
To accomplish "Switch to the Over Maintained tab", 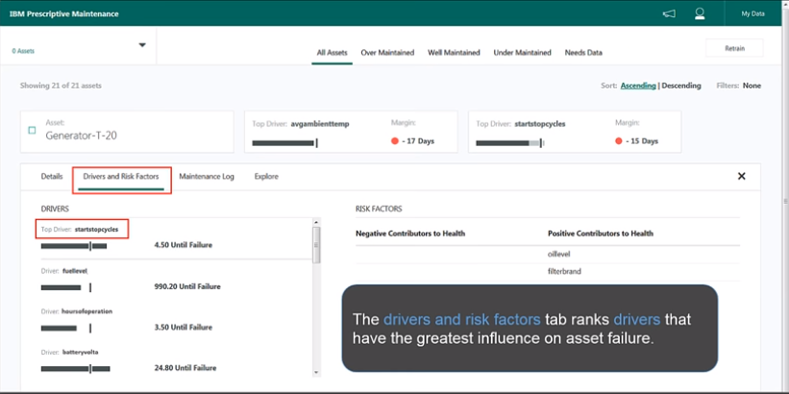I will (387, 53).
